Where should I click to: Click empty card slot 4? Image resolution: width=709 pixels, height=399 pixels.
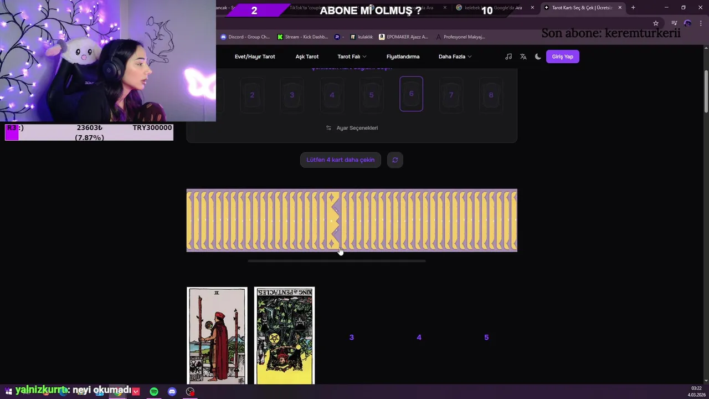[419, 337]
